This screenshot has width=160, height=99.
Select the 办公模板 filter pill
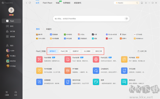[87, 51]
